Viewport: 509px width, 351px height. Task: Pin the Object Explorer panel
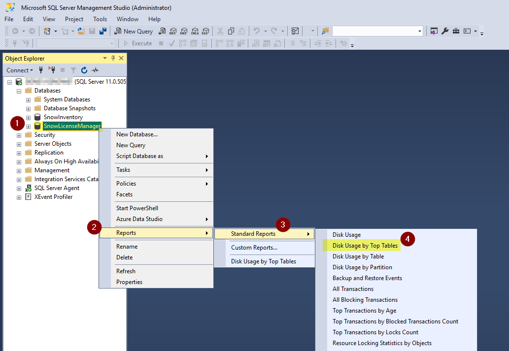tap(113, 58)
